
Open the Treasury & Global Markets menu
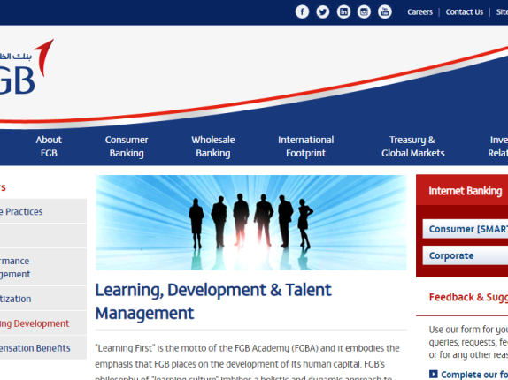[412, 147]
